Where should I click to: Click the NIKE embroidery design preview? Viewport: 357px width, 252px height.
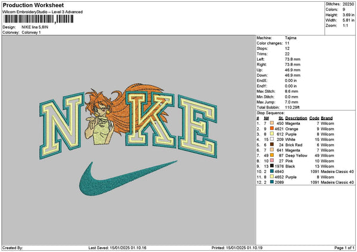128,139
